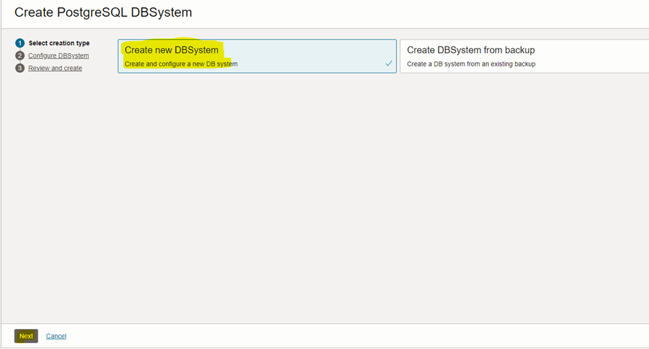
Task: Click the Select creation type step label
Action: [59, 43]
